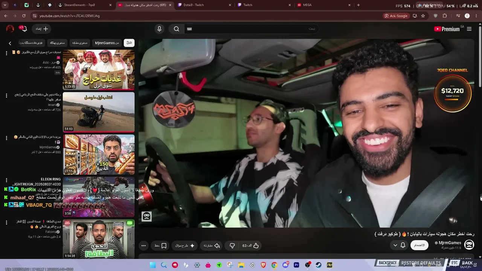The image size is (482, 271).
Task: Select the All filter chip
Action: click(129, 43)
